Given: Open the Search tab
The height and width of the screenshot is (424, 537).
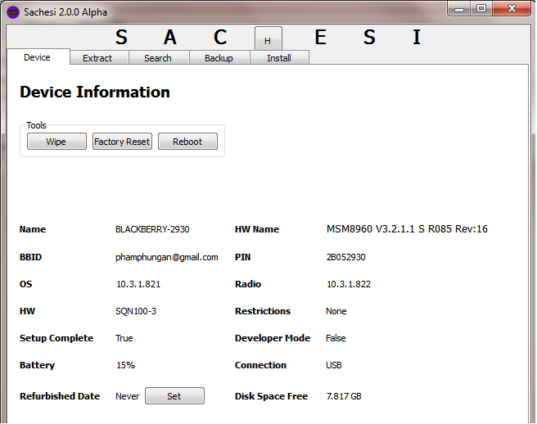Looking at the screenshot, I should (x=158, y=58).
